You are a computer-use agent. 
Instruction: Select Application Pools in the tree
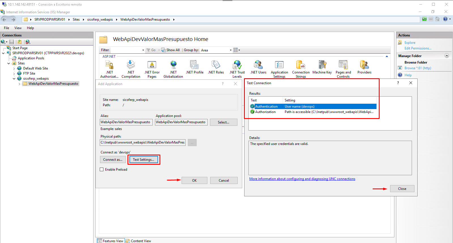[x=31, y=58]
